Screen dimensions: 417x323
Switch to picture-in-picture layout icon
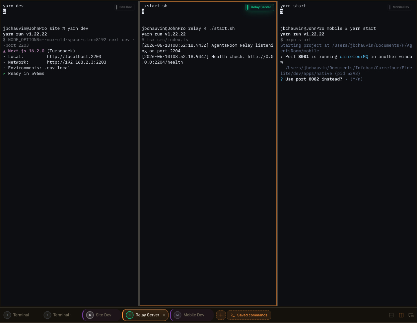pos(411,315)
